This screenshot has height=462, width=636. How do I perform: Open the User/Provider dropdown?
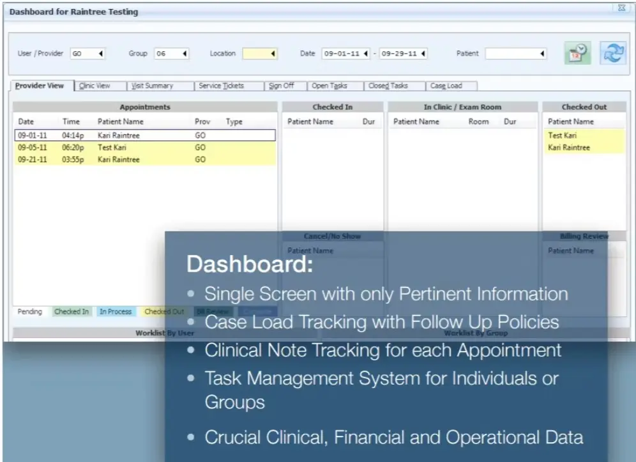click(x=100, y=54)
